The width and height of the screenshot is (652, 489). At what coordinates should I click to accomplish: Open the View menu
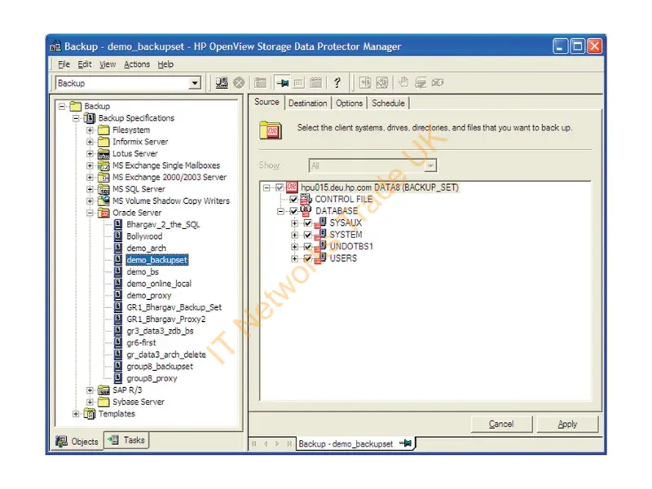pyautogui.click(x=108, y=64)
